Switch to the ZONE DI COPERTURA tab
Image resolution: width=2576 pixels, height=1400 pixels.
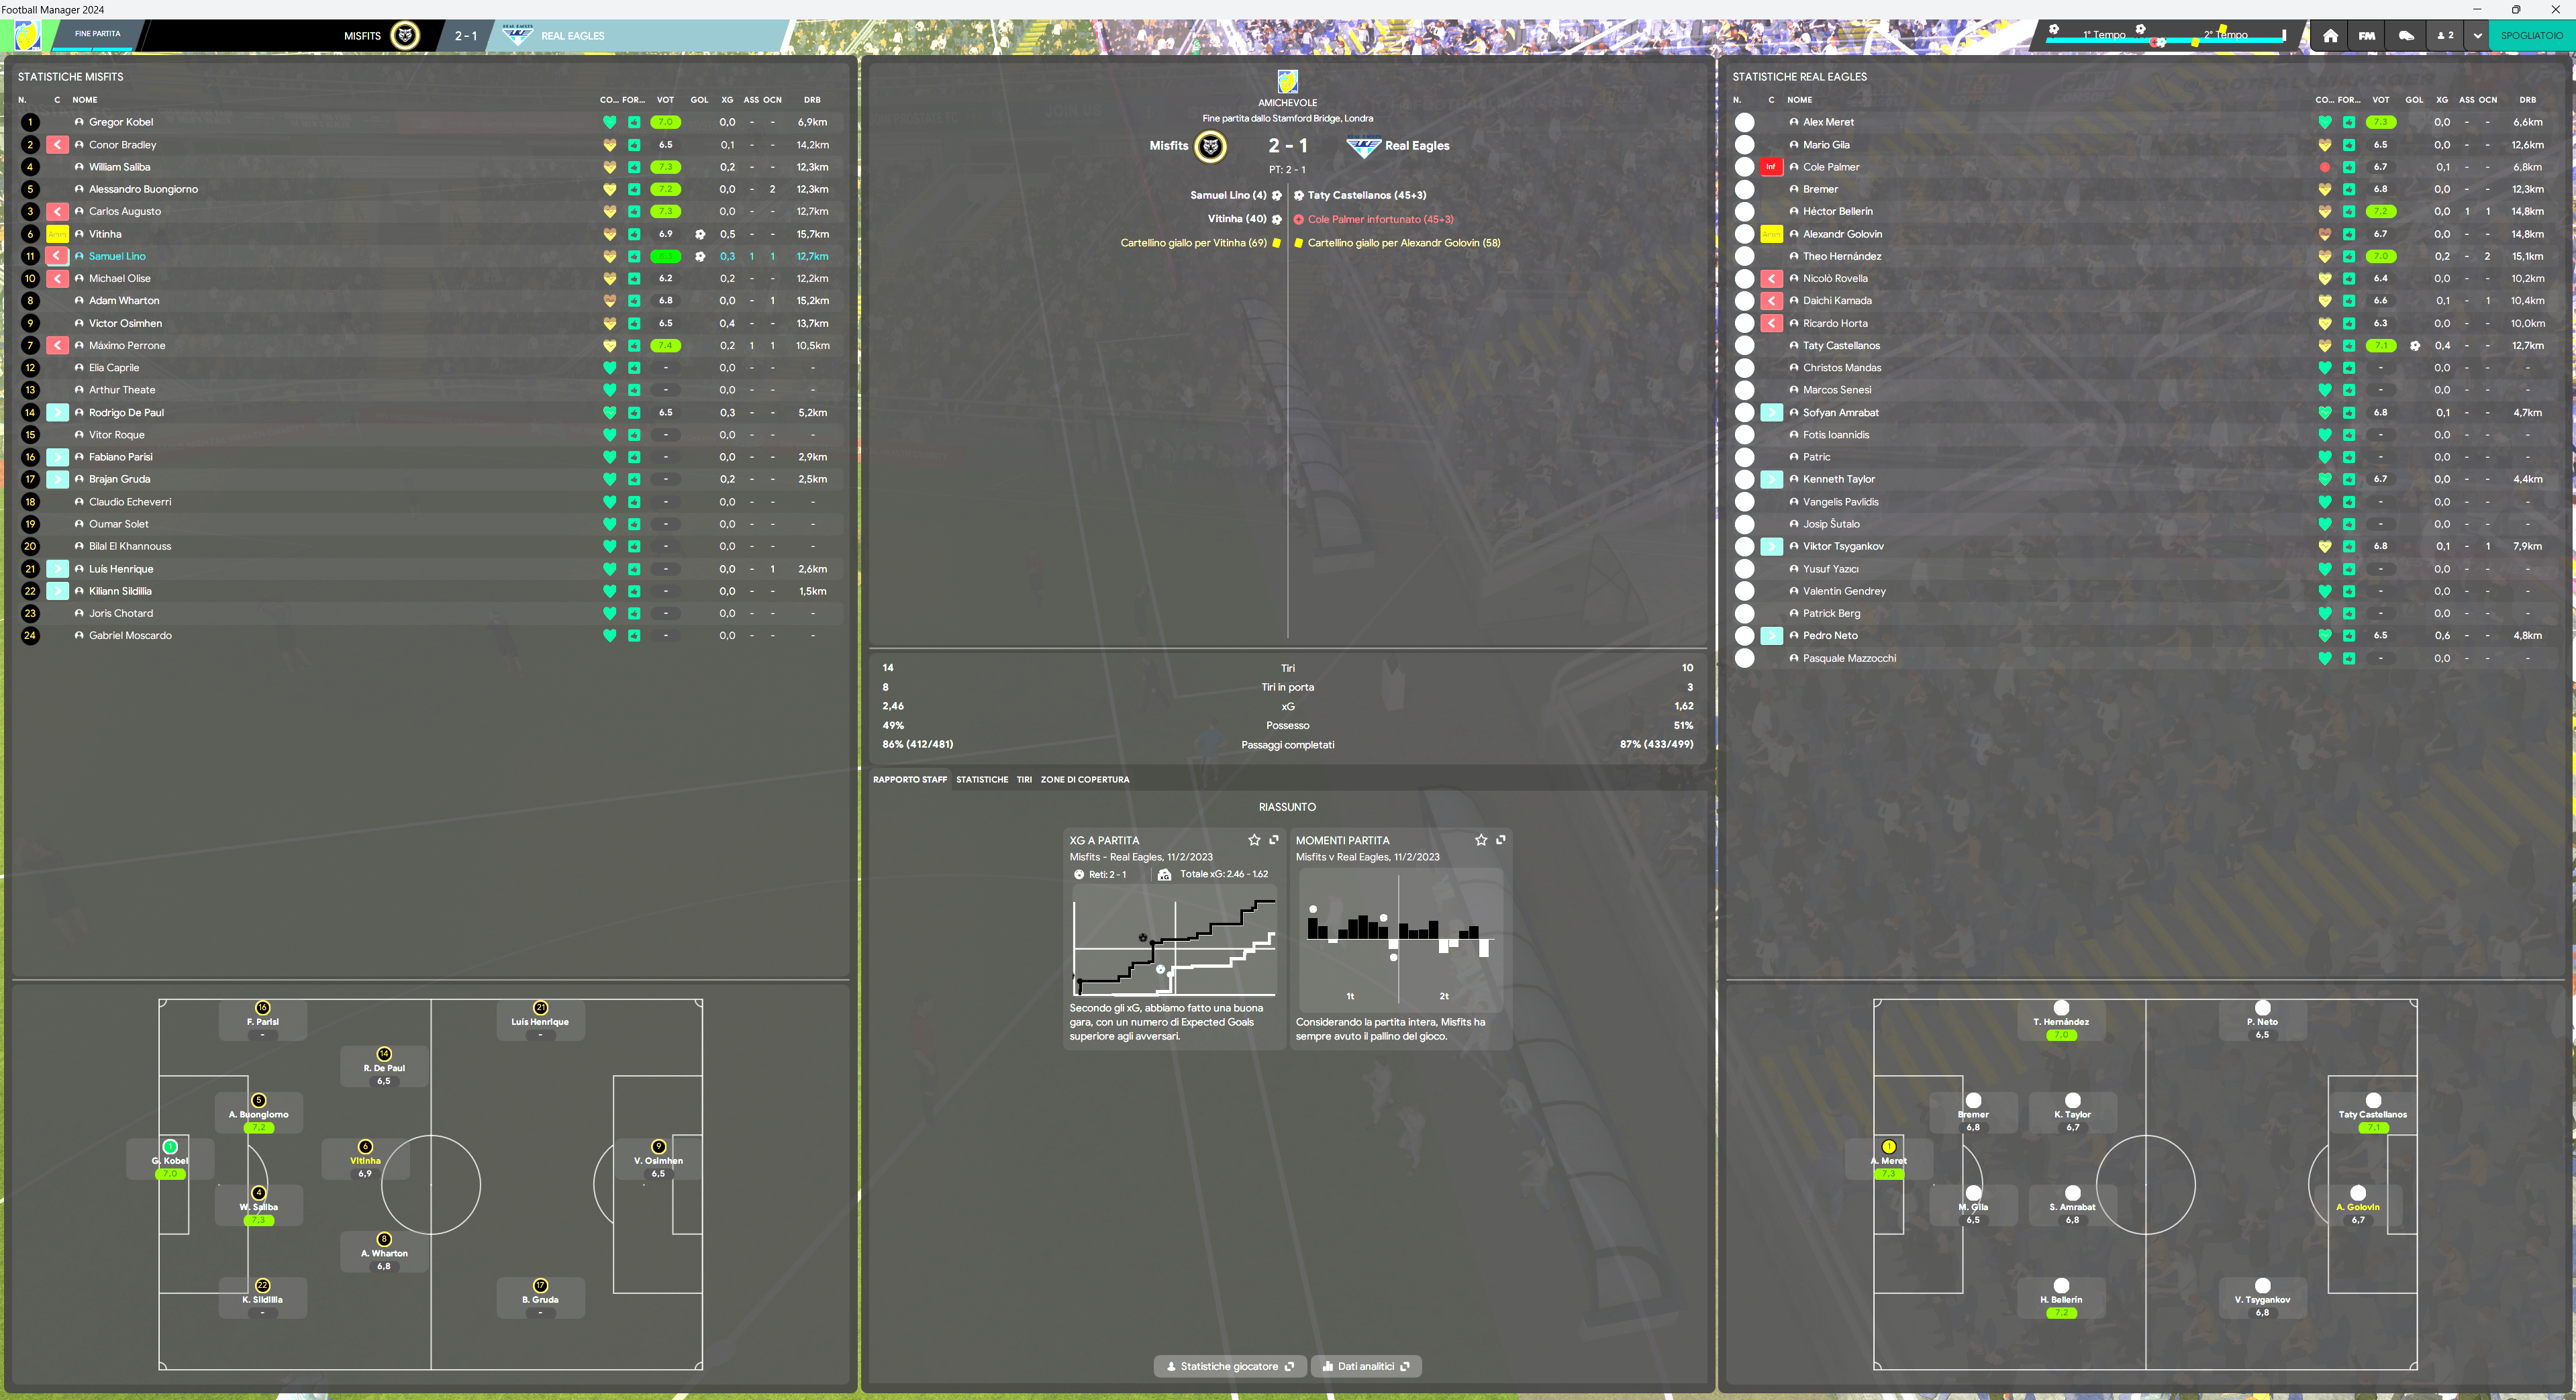coord(1085,780)
